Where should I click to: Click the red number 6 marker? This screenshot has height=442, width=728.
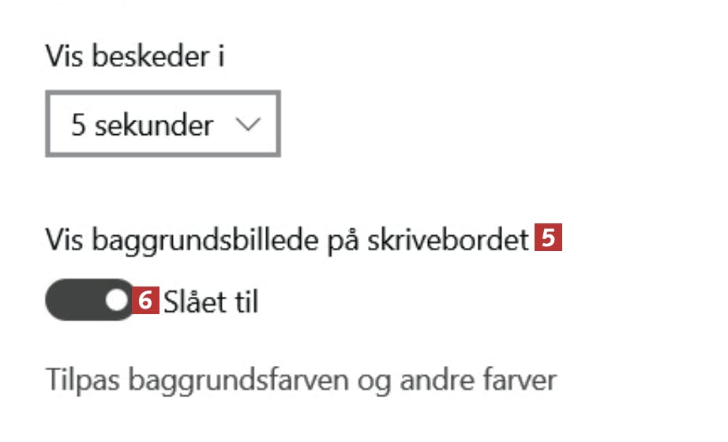click(x=144, y=301)
